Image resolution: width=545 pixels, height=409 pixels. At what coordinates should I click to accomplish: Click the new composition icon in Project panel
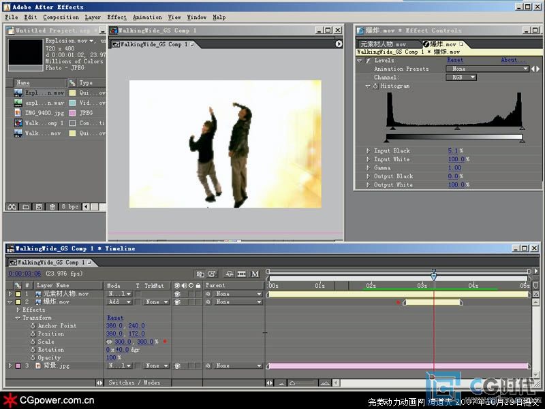coord(39,207)
